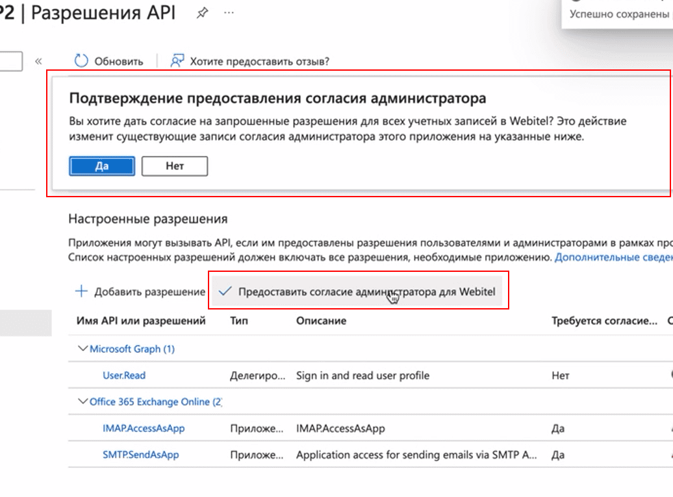Screen dimensions: 673x497
Task: Click Да consent value for SMTP.SendAsApp
Action: pos(557,455)
